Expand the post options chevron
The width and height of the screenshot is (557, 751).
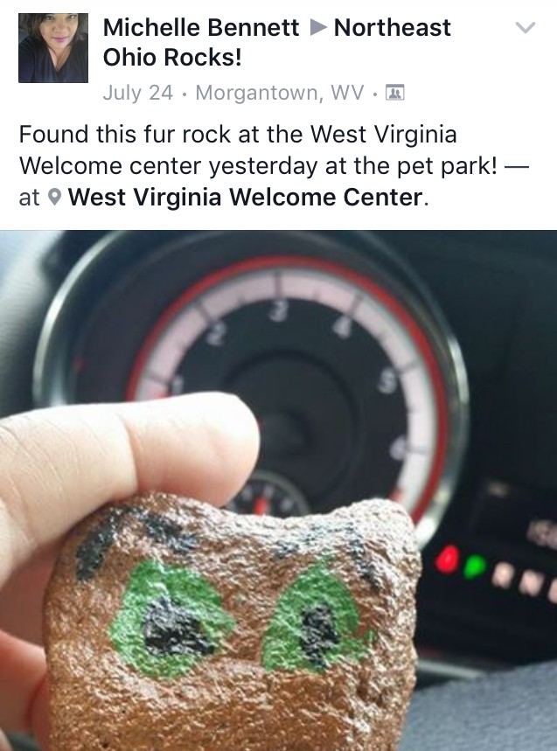point(526,27)
